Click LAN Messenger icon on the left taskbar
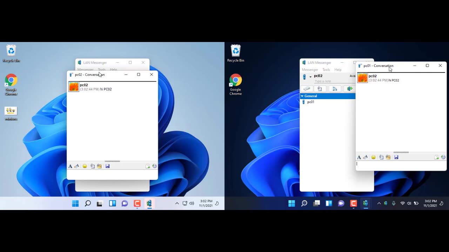The width and height of the screenshot is (449, 252). [x=149, y=203]
